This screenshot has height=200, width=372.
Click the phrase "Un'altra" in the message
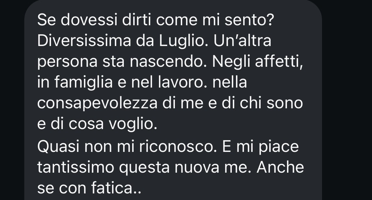pos(242,41)
